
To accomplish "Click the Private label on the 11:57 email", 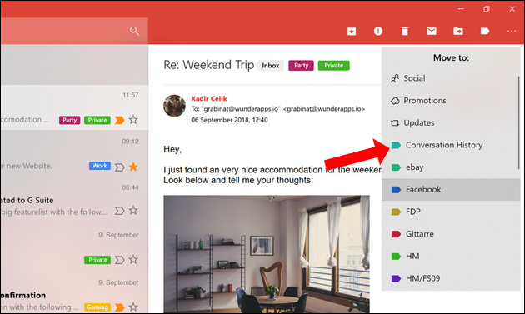I will tap(97, 120).
